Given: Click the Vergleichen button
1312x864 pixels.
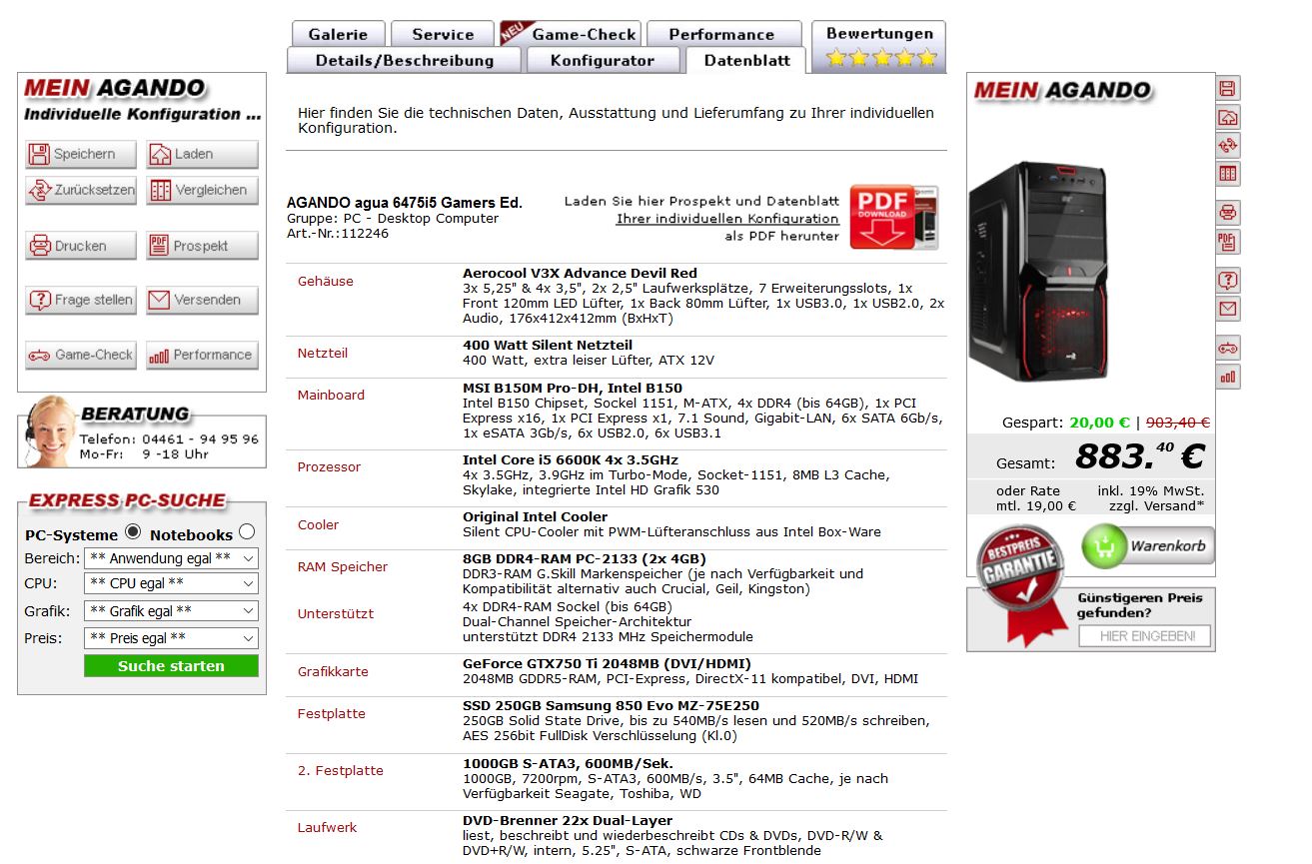Looking at the screenshot, I should (202, 190).
